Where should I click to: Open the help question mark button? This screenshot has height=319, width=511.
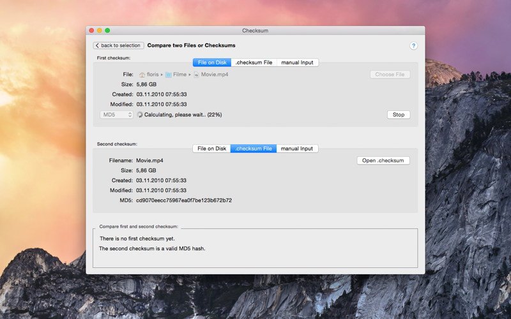pos(413,45)
